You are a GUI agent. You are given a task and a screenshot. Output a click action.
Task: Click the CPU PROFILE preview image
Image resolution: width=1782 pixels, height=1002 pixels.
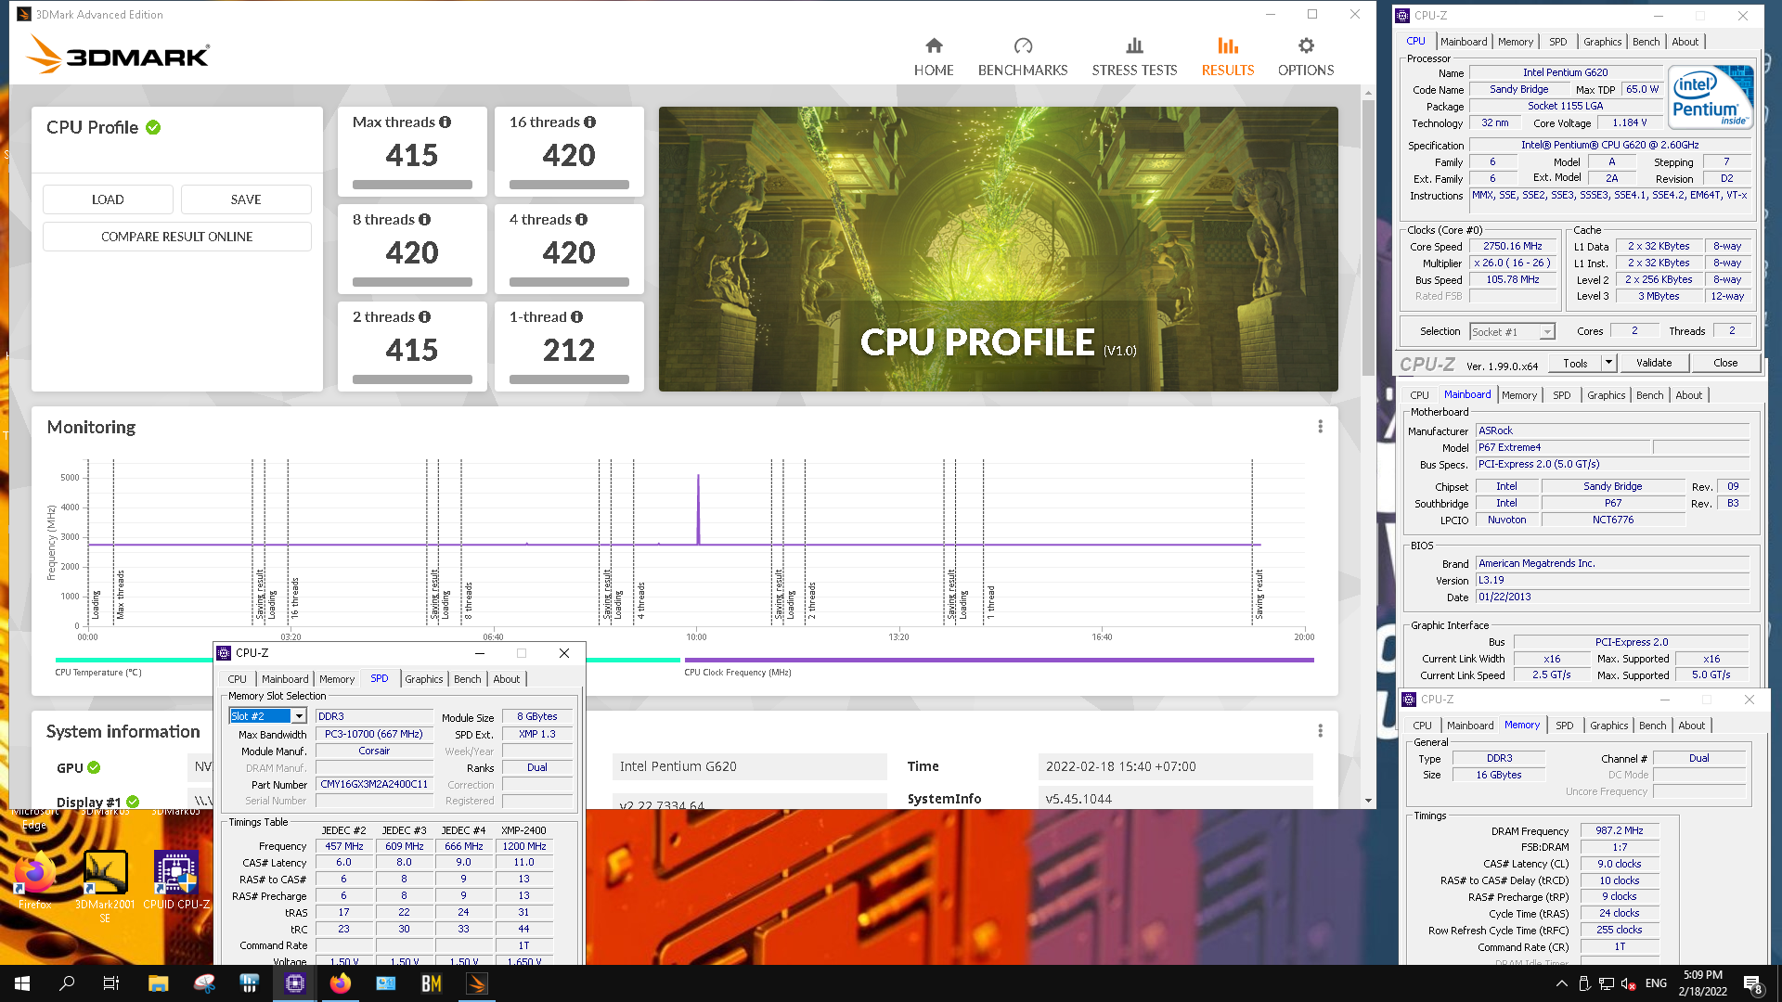(x=999, y=249)
